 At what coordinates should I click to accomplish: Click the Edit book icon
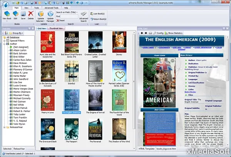click(15, 14)
